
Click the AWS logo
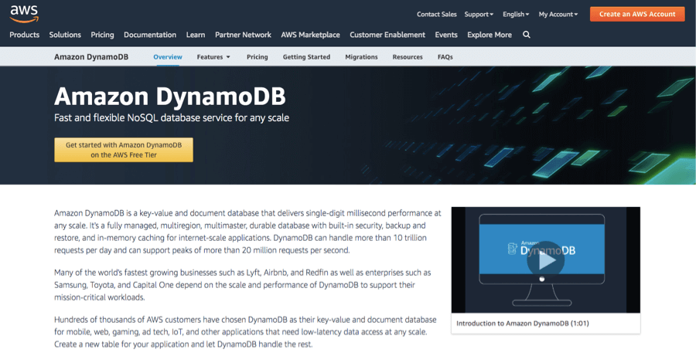tap(25, 14)
